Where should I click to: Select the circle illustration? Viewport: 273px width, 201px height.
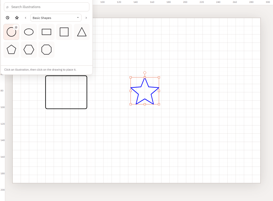(x=11, y=32)
